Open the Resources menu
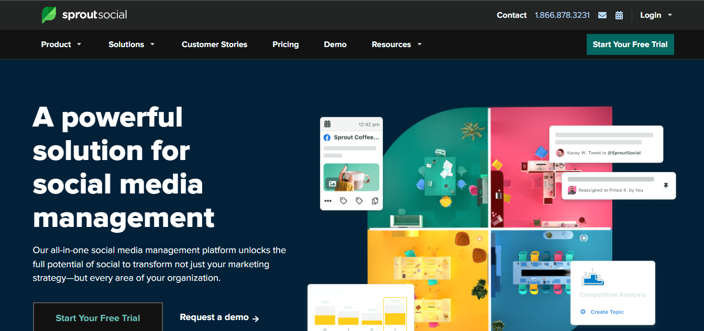The image size is (704, 331). pos(391,44)
